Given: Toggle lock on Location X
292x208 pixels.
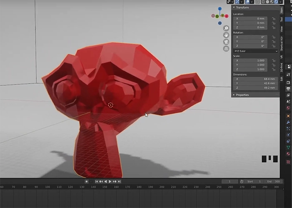Looking at the screenshot, I should (273, 19).
